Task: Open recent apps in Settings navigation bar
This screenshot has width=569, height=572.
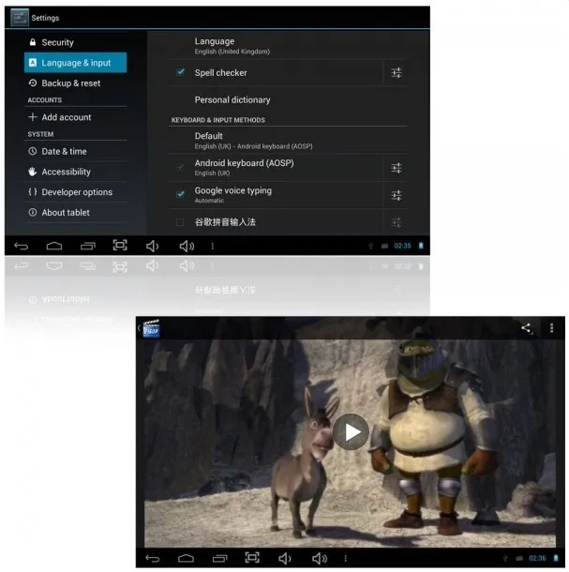Action: 88,247
